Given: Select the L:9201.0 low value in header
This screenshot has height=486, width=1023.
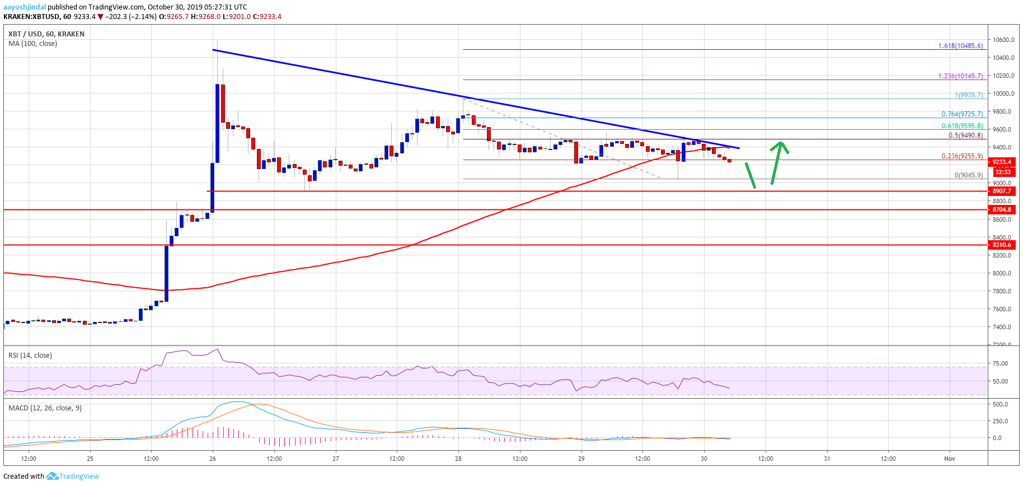Looking at the screenshot, I should point(237,17).
